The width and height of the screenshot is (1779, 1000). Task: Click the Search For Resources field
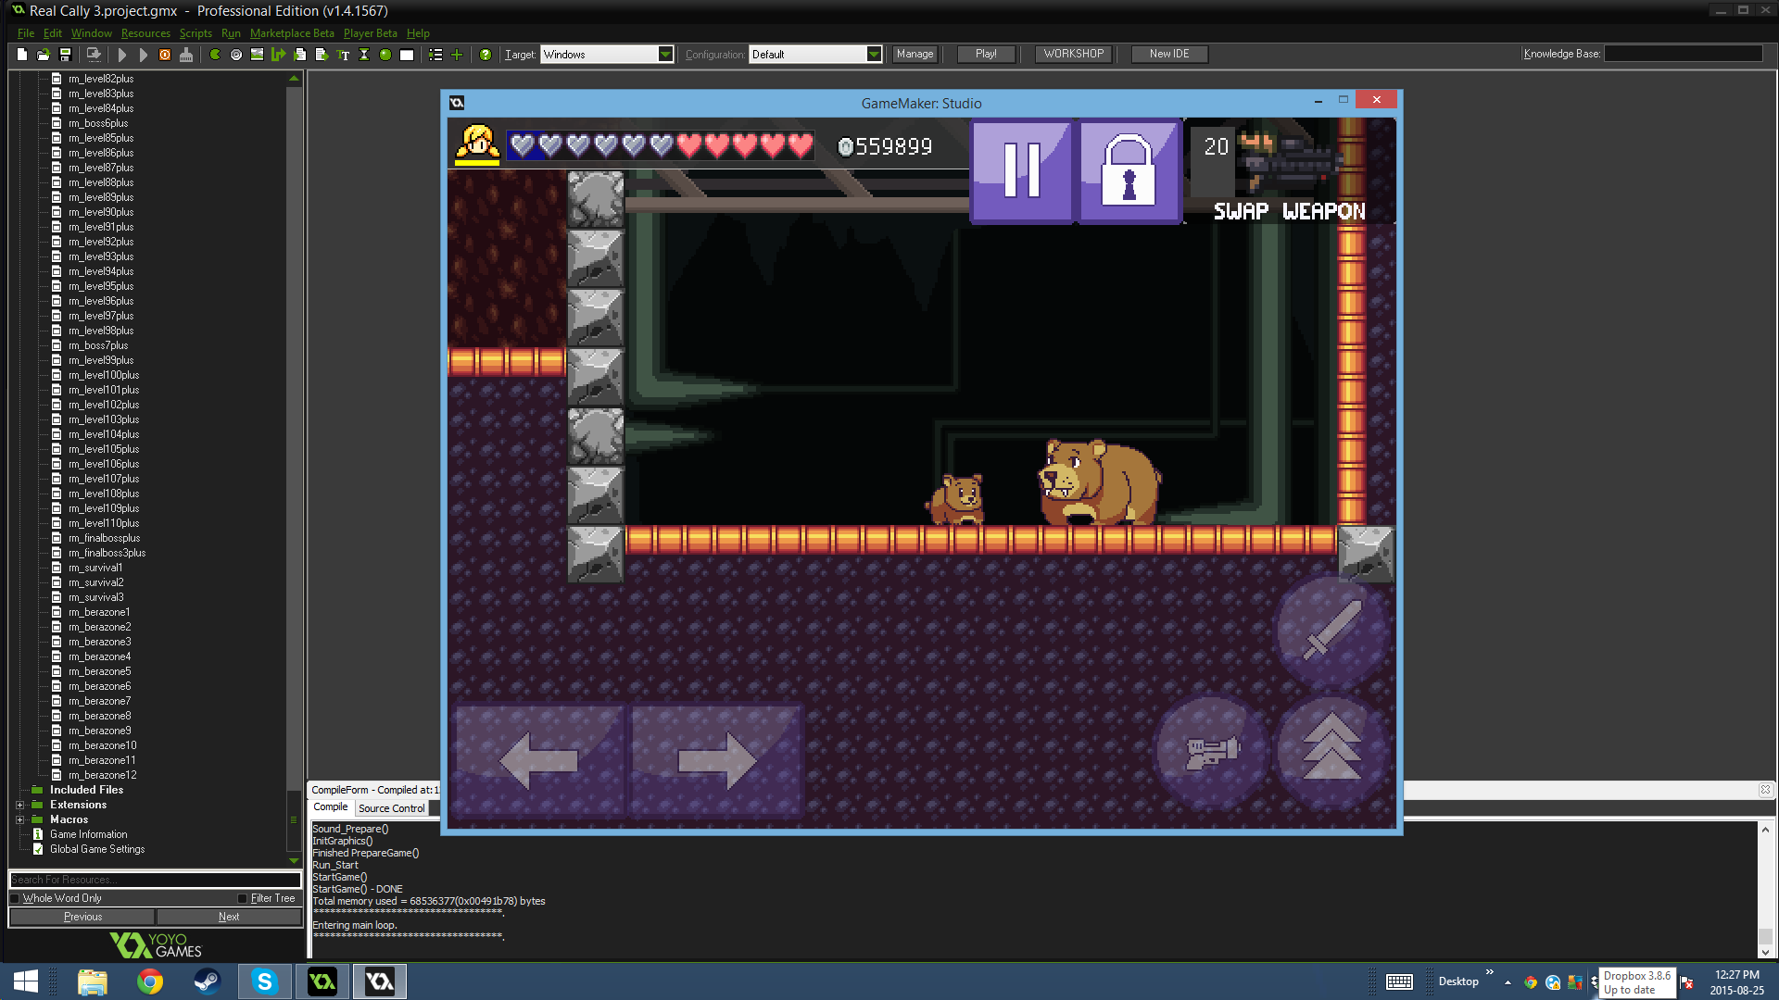pos(155,880)
